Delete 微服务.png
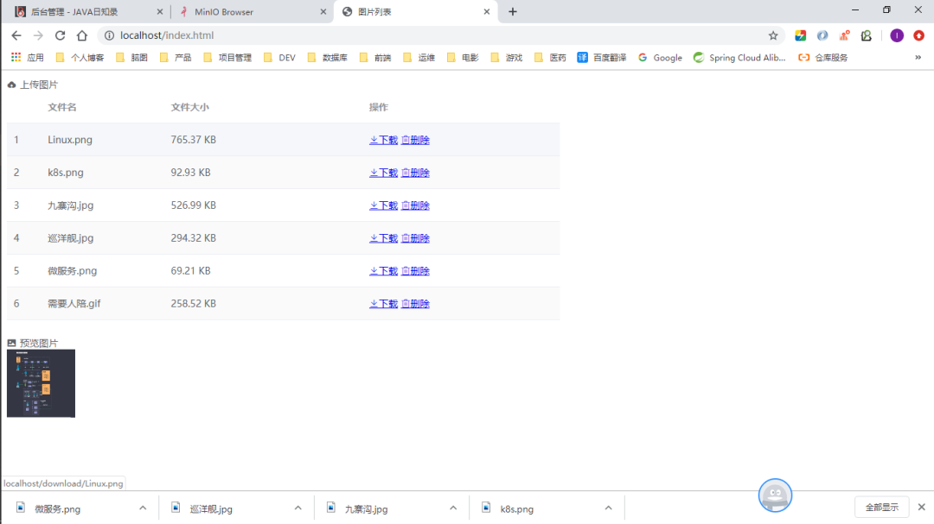The height and width of the screenshot is (524, 934). pos(415,270)
